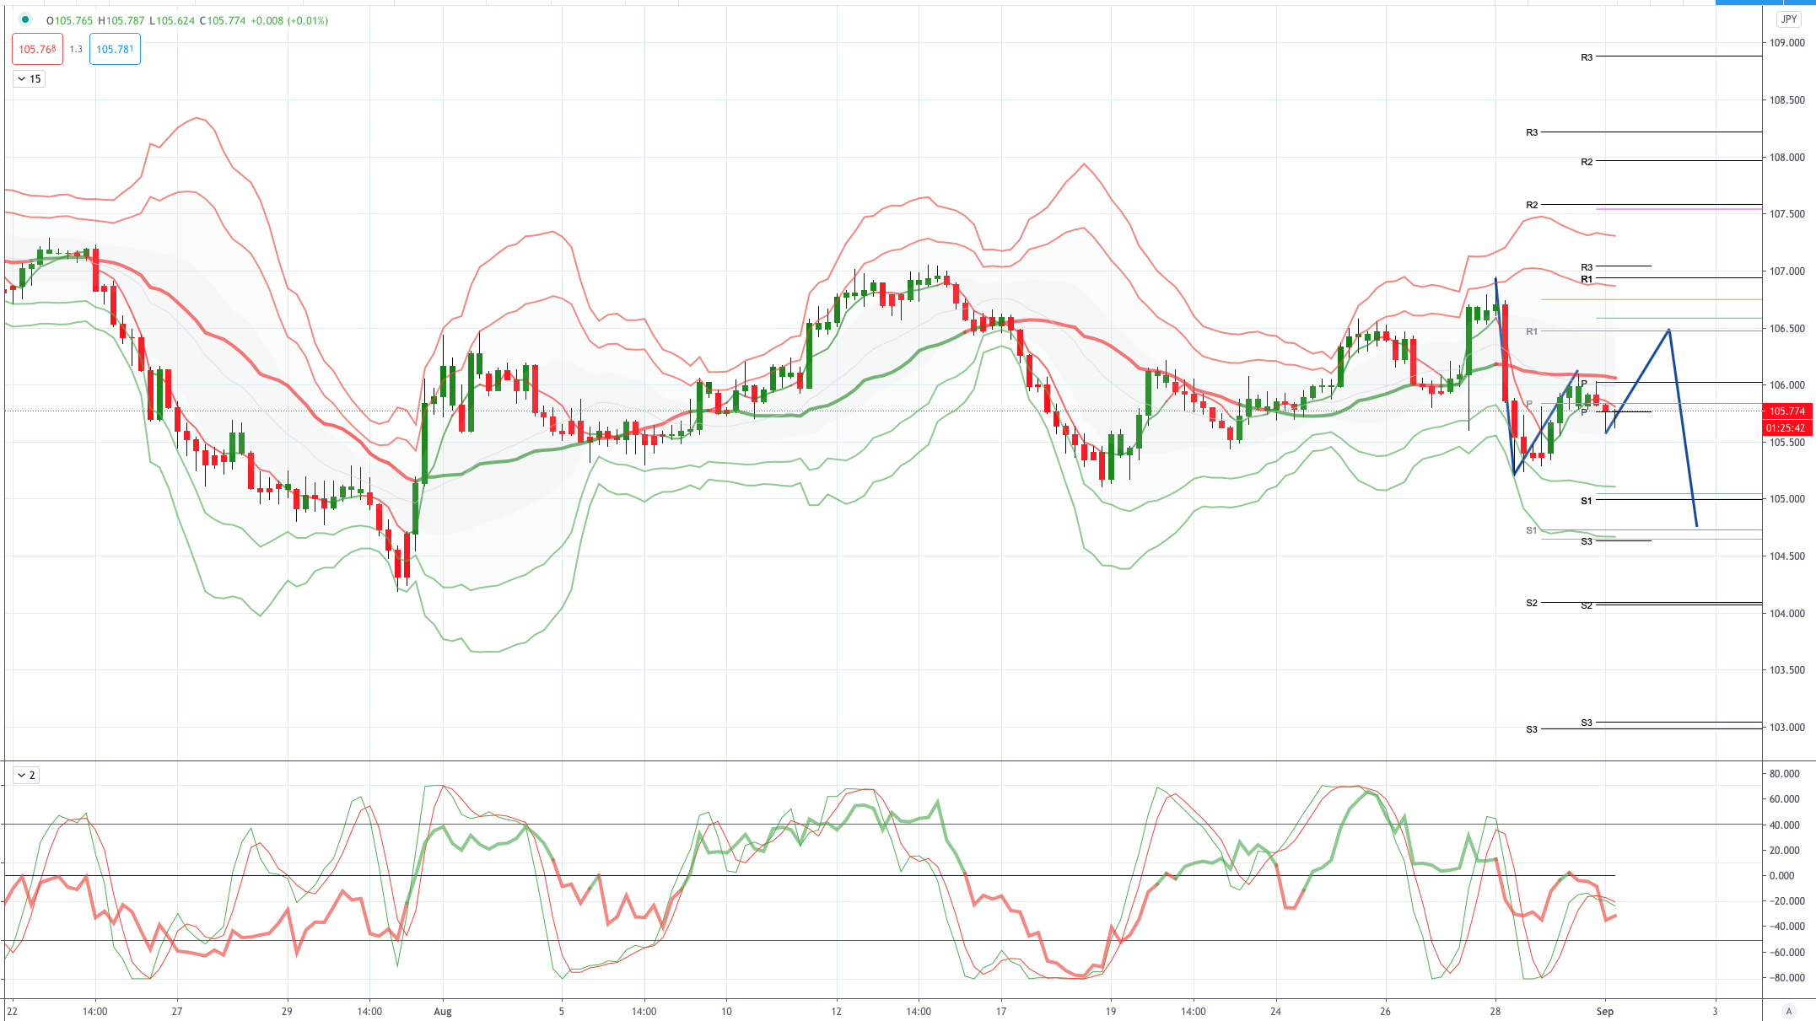Click the high value H105.787
The image size is (1816, 1021).
click(121, 20)
